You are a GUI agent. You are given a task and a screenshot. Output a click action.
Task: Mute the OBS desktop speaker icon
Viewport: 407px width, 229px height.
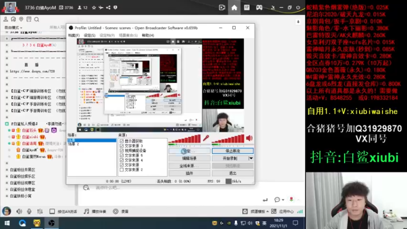point(249,138)
